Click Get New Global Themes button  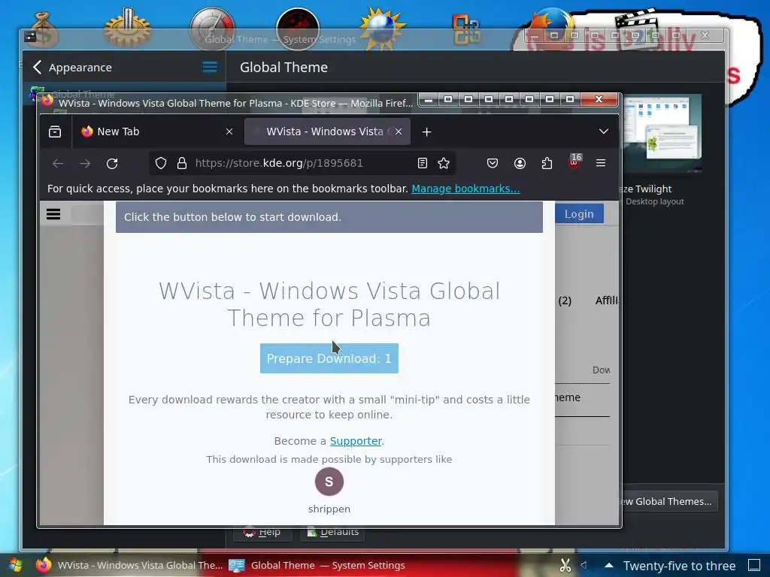(669, 501)
